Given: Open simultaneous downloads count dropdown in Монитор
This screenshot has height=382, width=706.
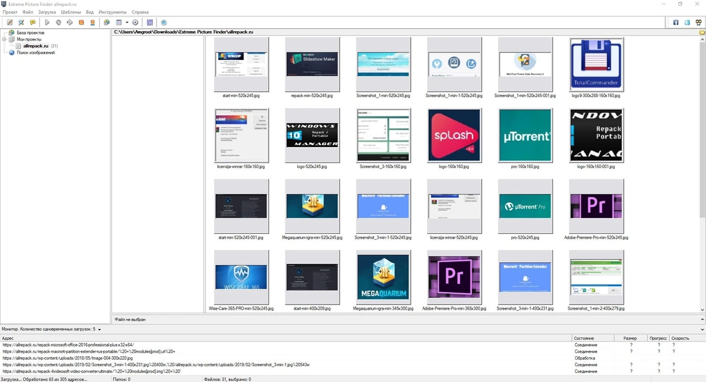Looking at the screenshot, I should (x=99, y=330).
